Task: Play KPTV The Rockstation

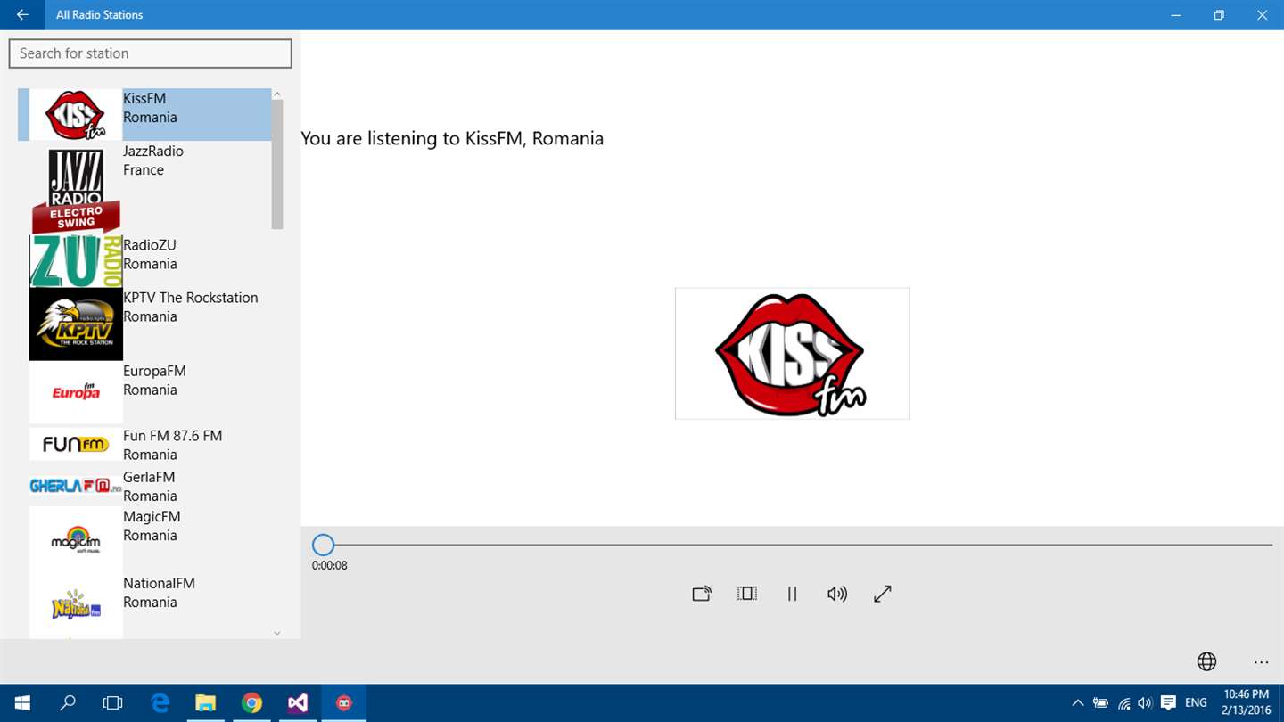Action: pyautogui.click(x=144, y=324)
